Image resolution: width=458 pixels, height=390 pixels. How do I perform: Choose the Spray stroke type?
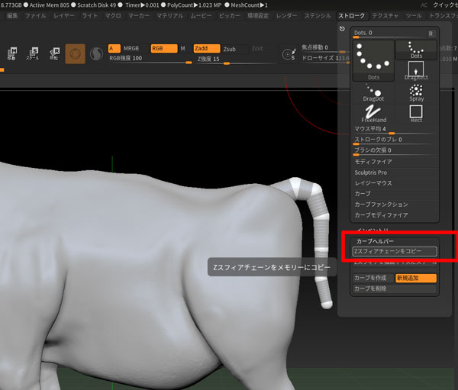(416, 92)
